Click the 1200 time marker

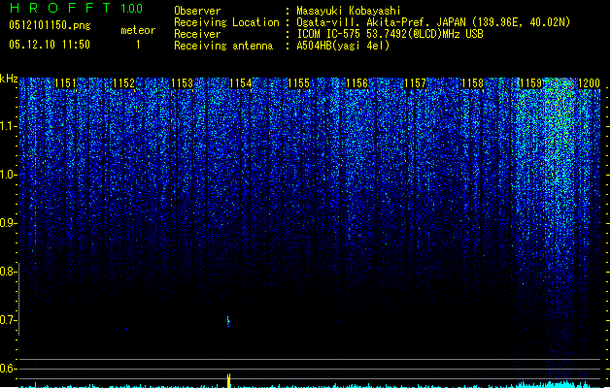[589, 83]
